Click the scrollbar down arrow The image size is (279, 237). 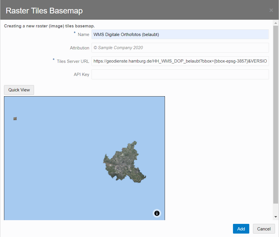pos(276,217)
